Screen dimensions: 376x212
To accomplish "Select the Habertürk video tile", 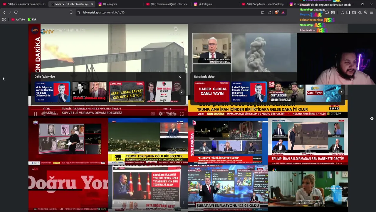I will click(x=148, y=141).
